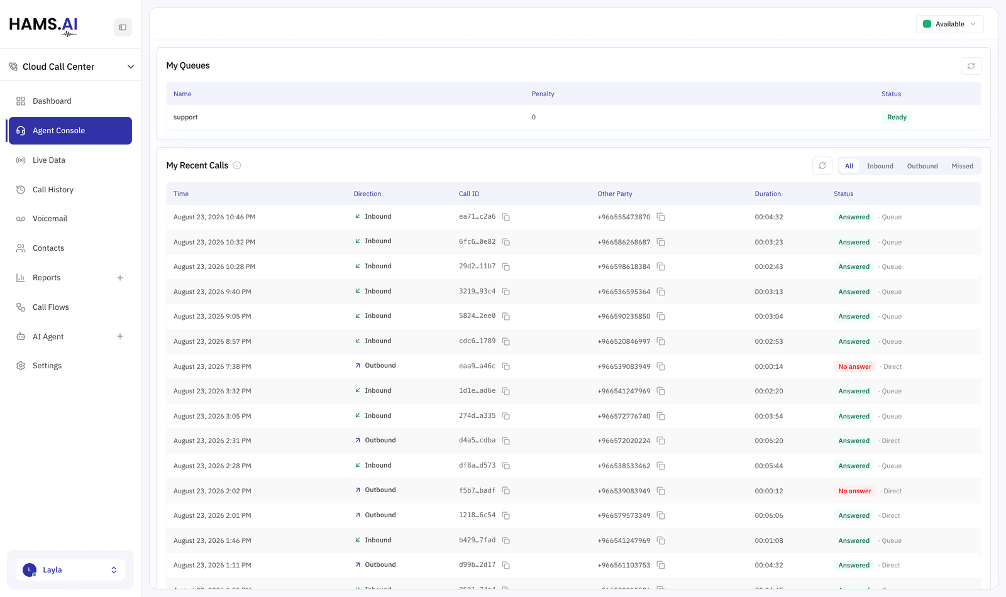The width and height of the screenshot is (1006, 597).
Task: Copy call ID 5824…2ee0
Action: coord(506,316)
